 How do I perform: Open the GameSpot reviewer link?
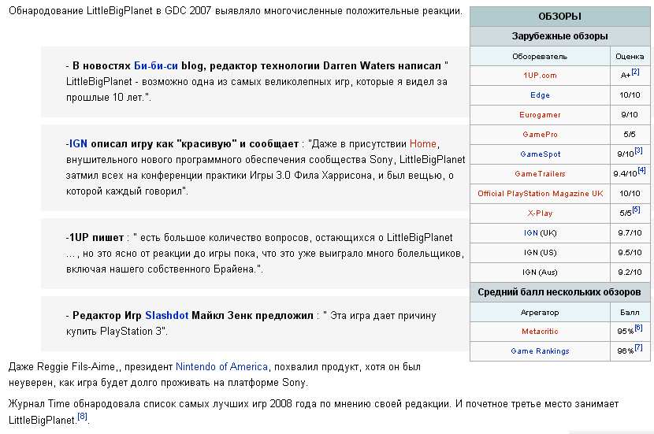540,154
